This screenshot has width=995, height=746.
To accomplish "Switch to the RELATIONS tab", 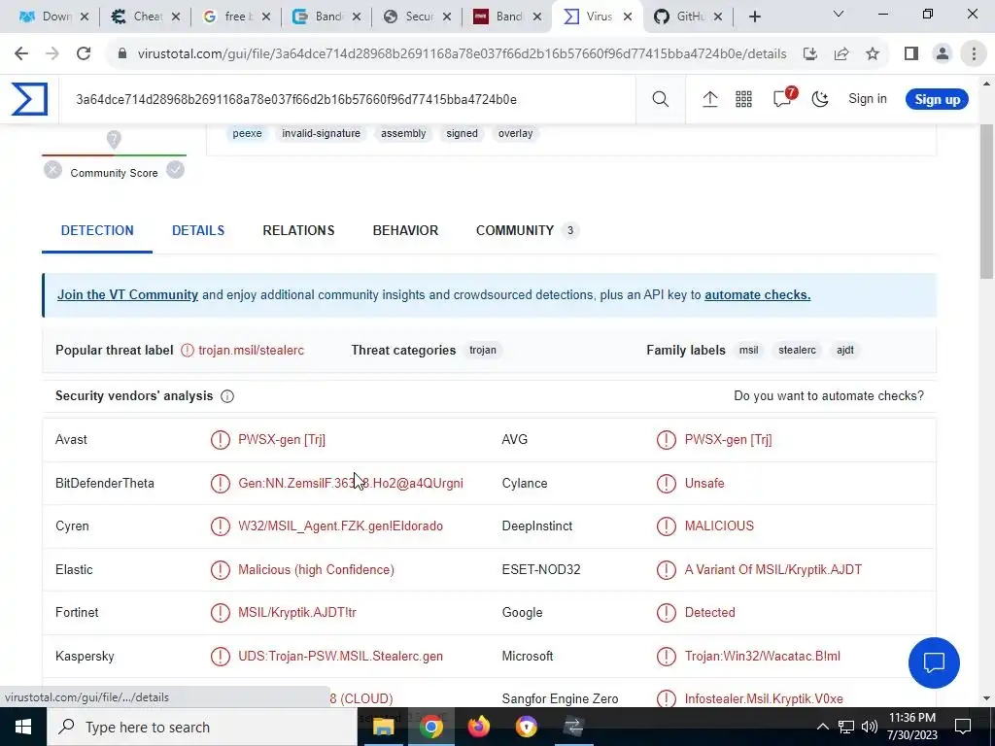I will tap(298, 230).
